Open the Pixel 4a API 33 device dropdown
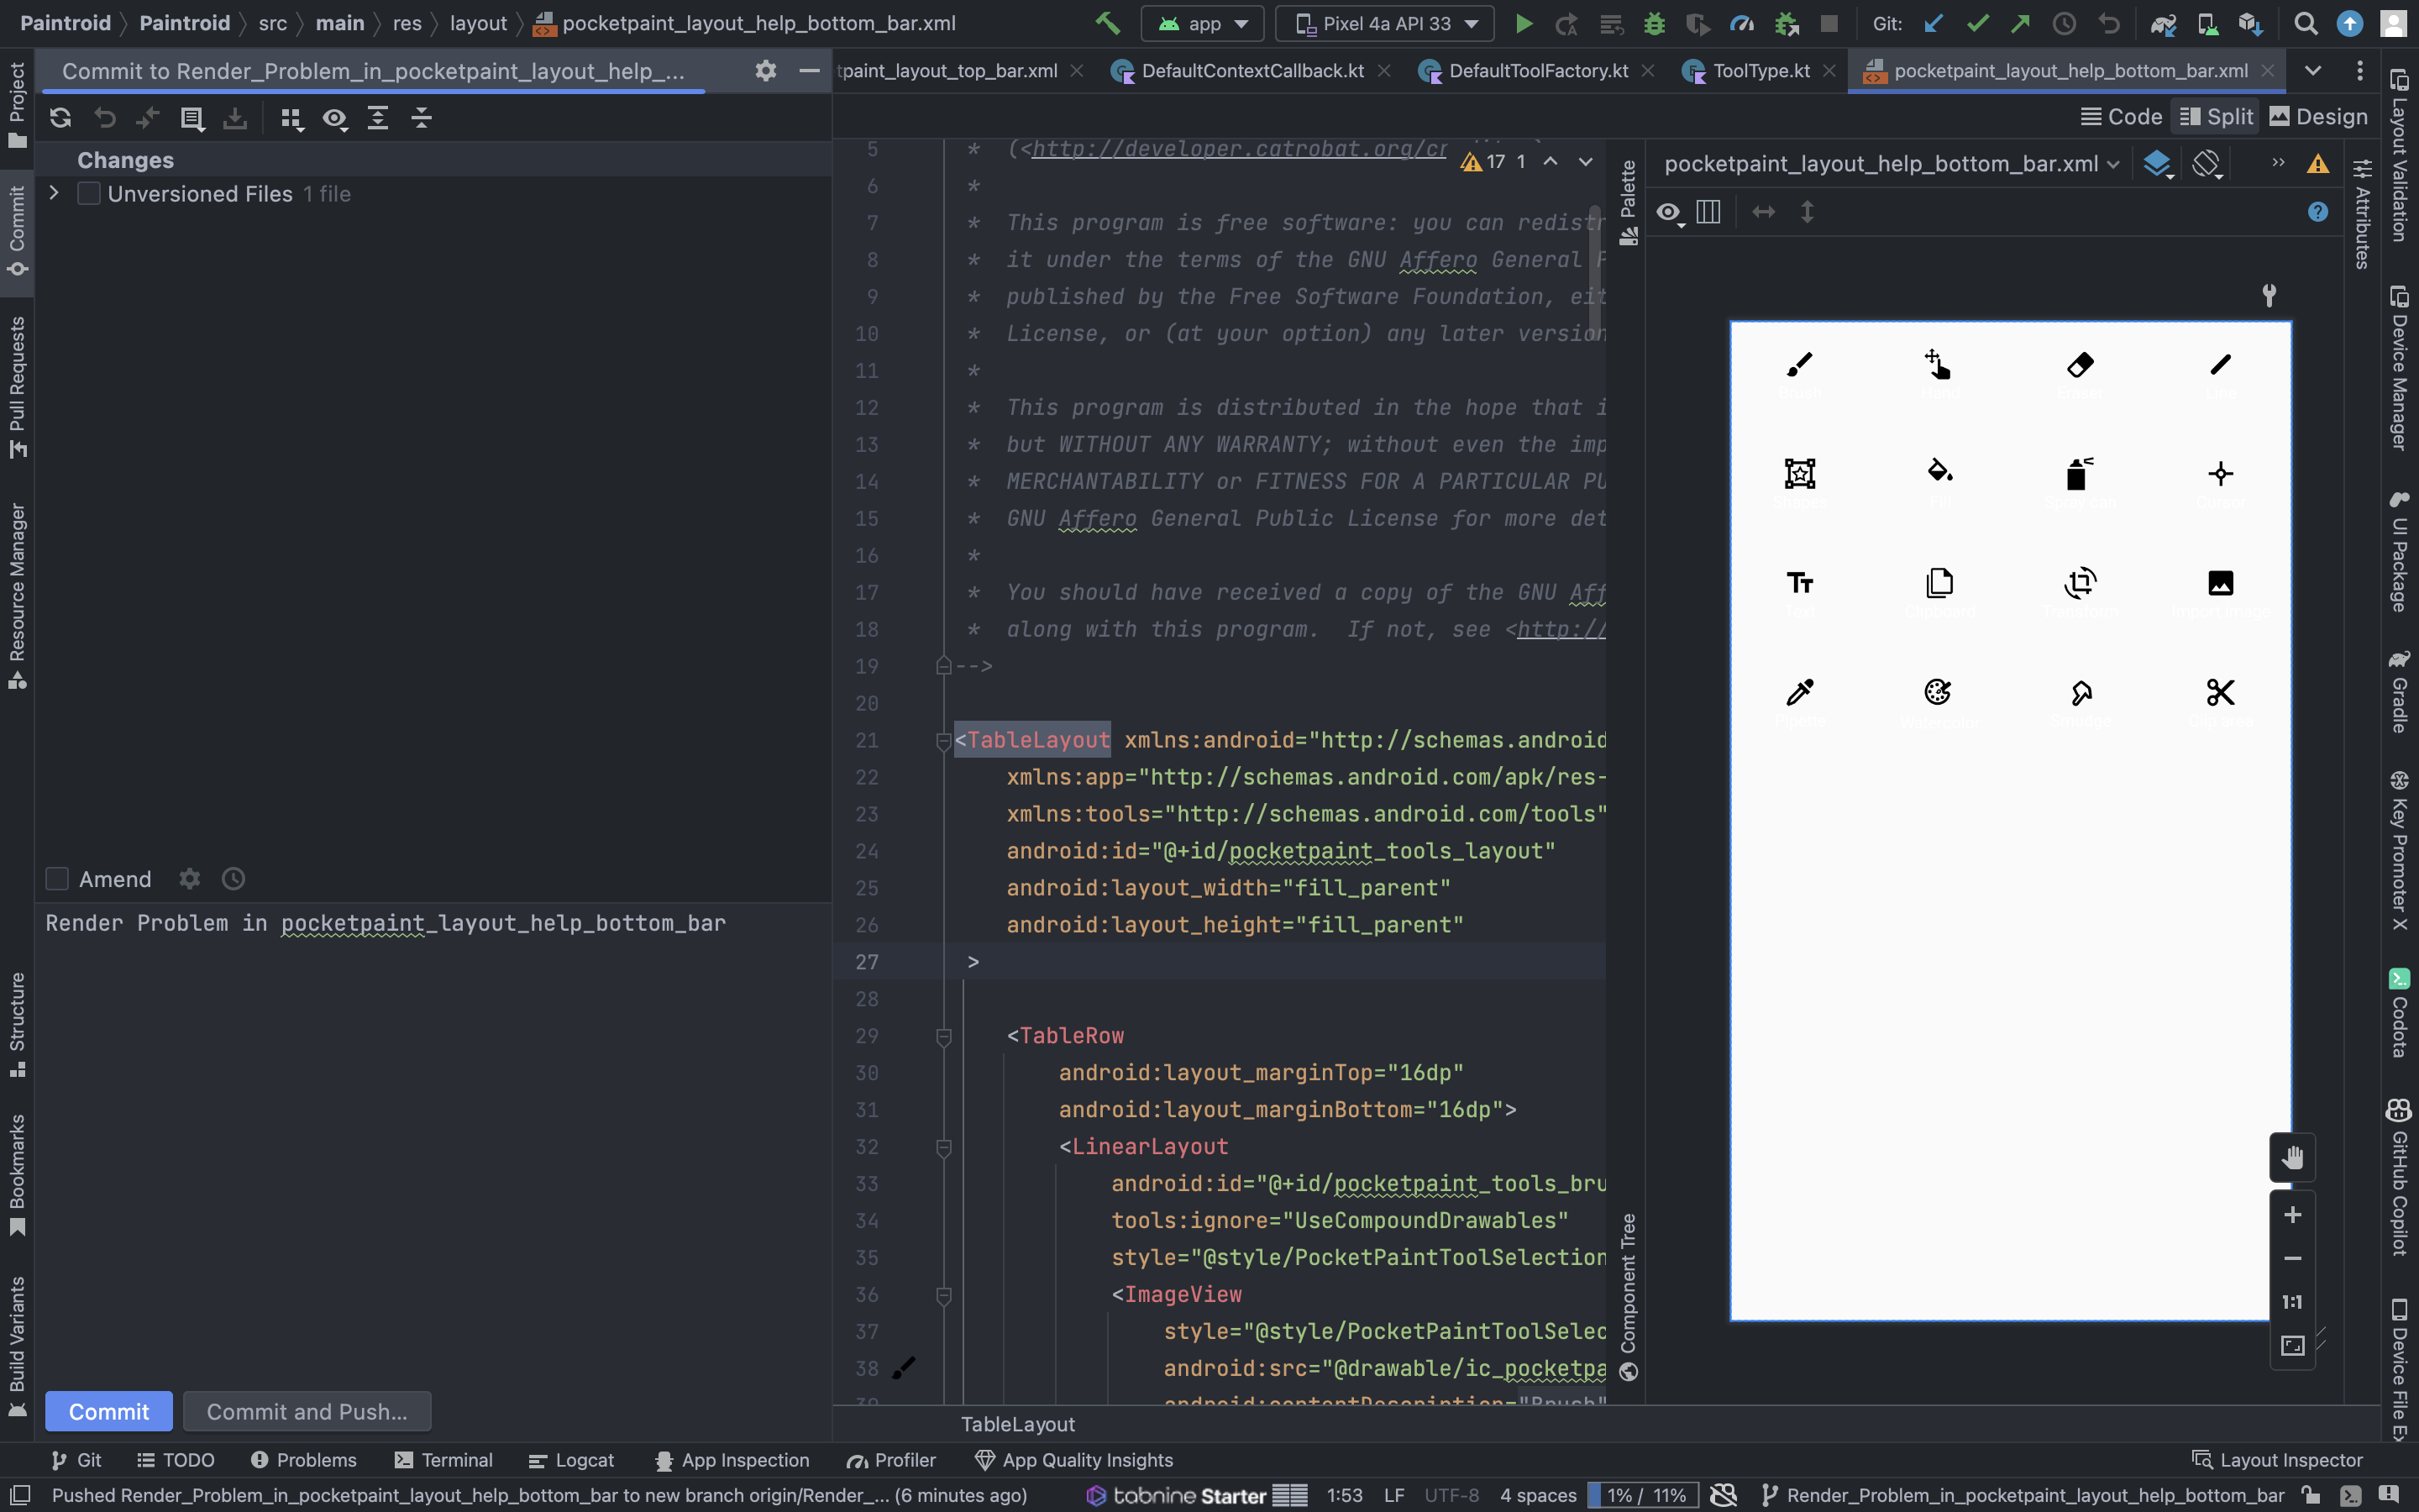Viewport: 2419px width, 1512px height. coord(1383,23)
